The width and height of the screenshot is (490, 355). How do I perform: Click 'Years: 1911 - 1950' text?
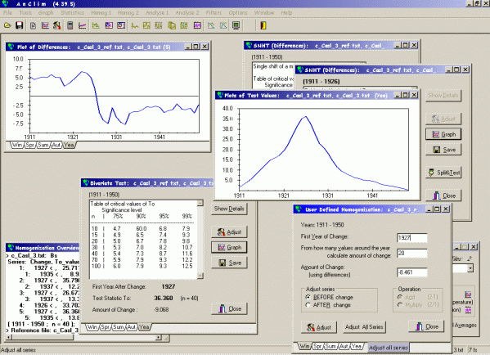pos(322,225)
